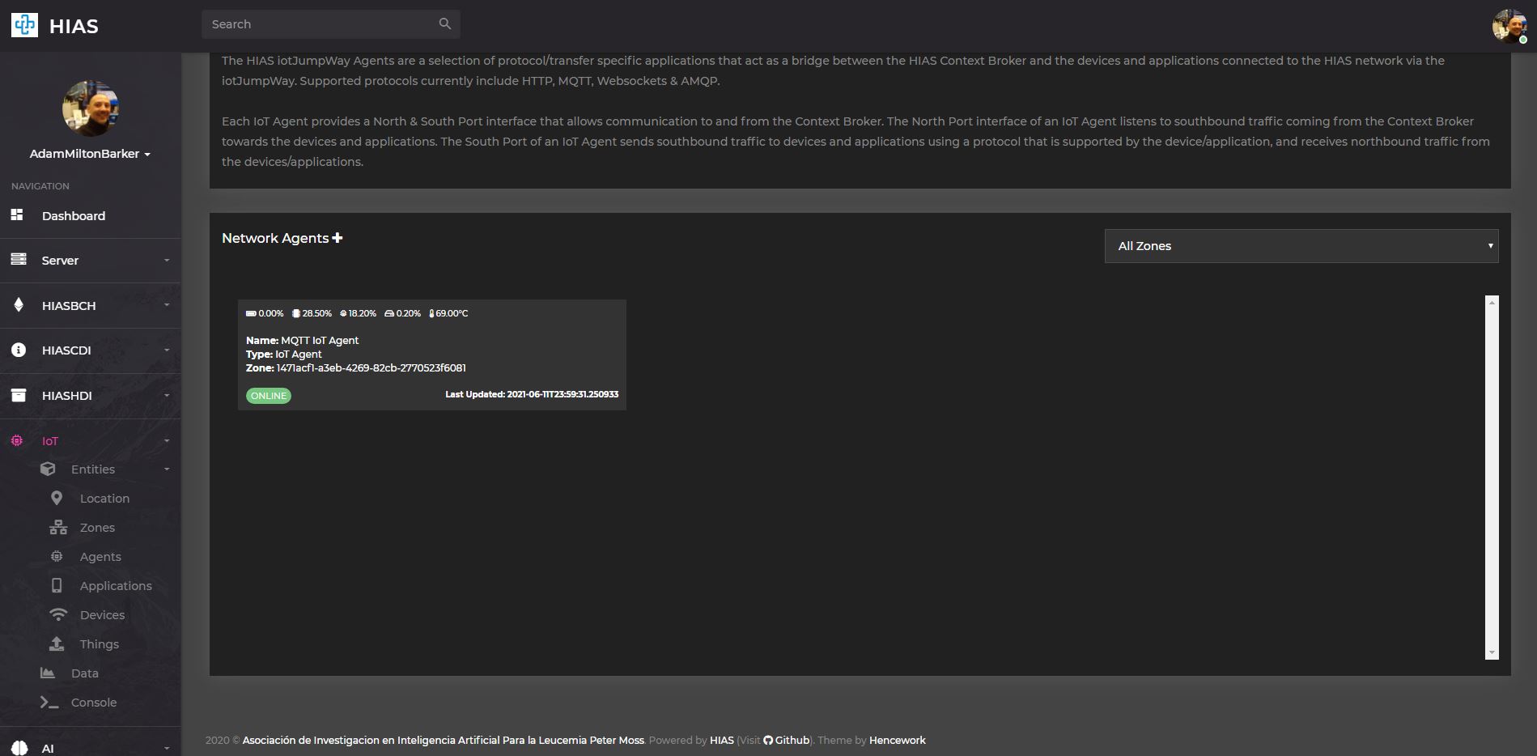The width and height of the screenshot is (1537, 756).
Task: Open Asociación de Investigacion footer link
Action: (444, 740)
